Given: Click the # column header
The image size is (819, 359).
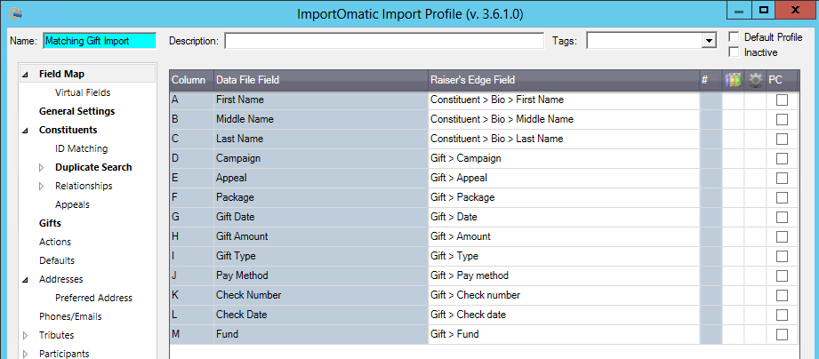Looking at the screenshot, I should coord(711,80).
